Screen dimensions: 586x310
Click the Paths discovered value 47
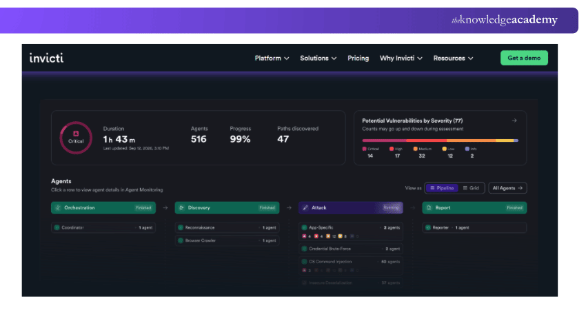point(283,139)
